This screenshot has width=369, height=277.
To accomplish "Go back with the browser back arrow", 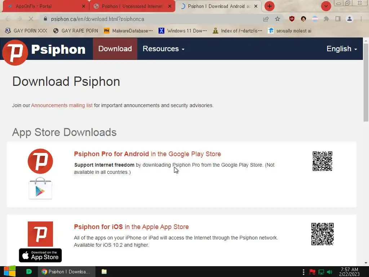I will click(8, 19).
